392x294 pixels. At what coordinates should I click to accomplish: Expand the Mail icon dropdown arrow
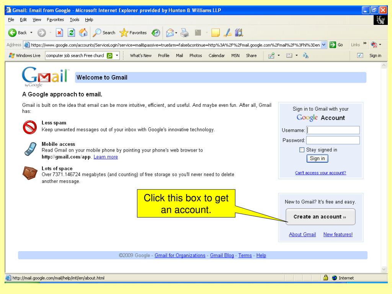(x=176, y=33)
